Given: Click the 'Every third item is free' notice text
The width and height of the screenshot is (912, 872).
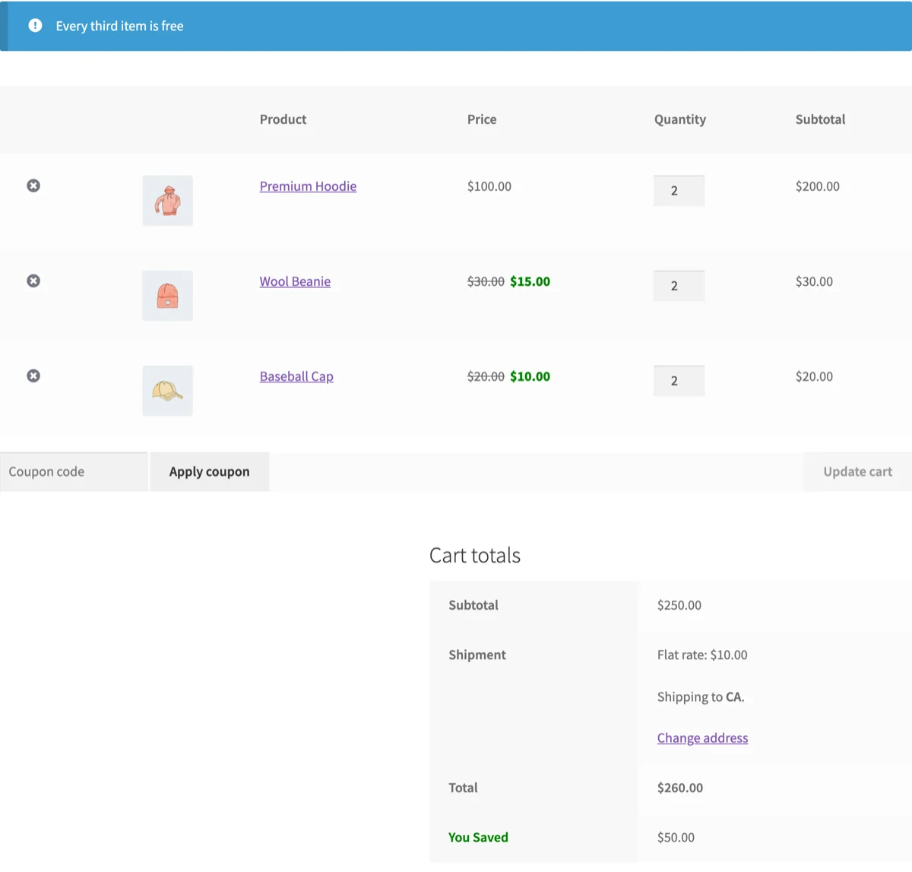Looking at the screenshot, I should pos(119,26).
